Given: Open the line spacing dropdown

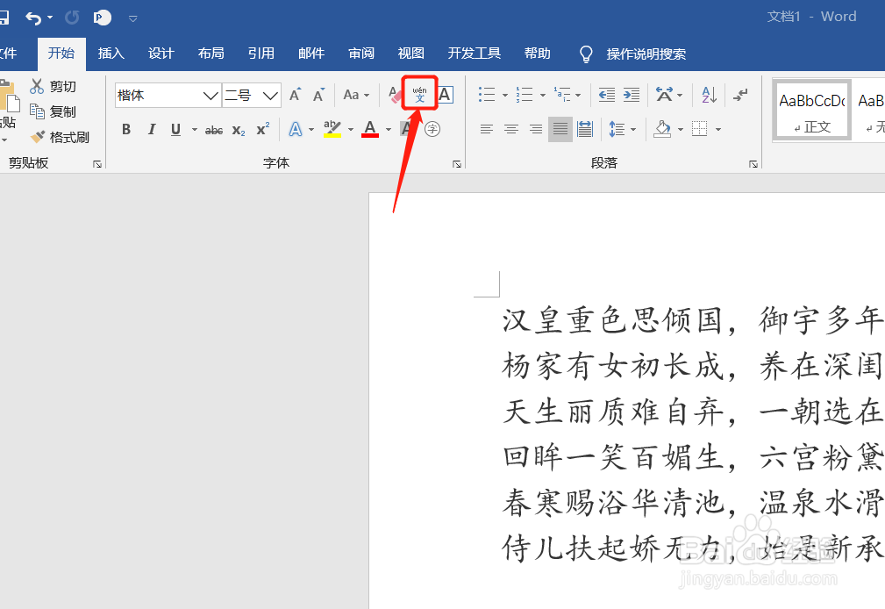Looking at the screenshot, I should pos(623,129).
